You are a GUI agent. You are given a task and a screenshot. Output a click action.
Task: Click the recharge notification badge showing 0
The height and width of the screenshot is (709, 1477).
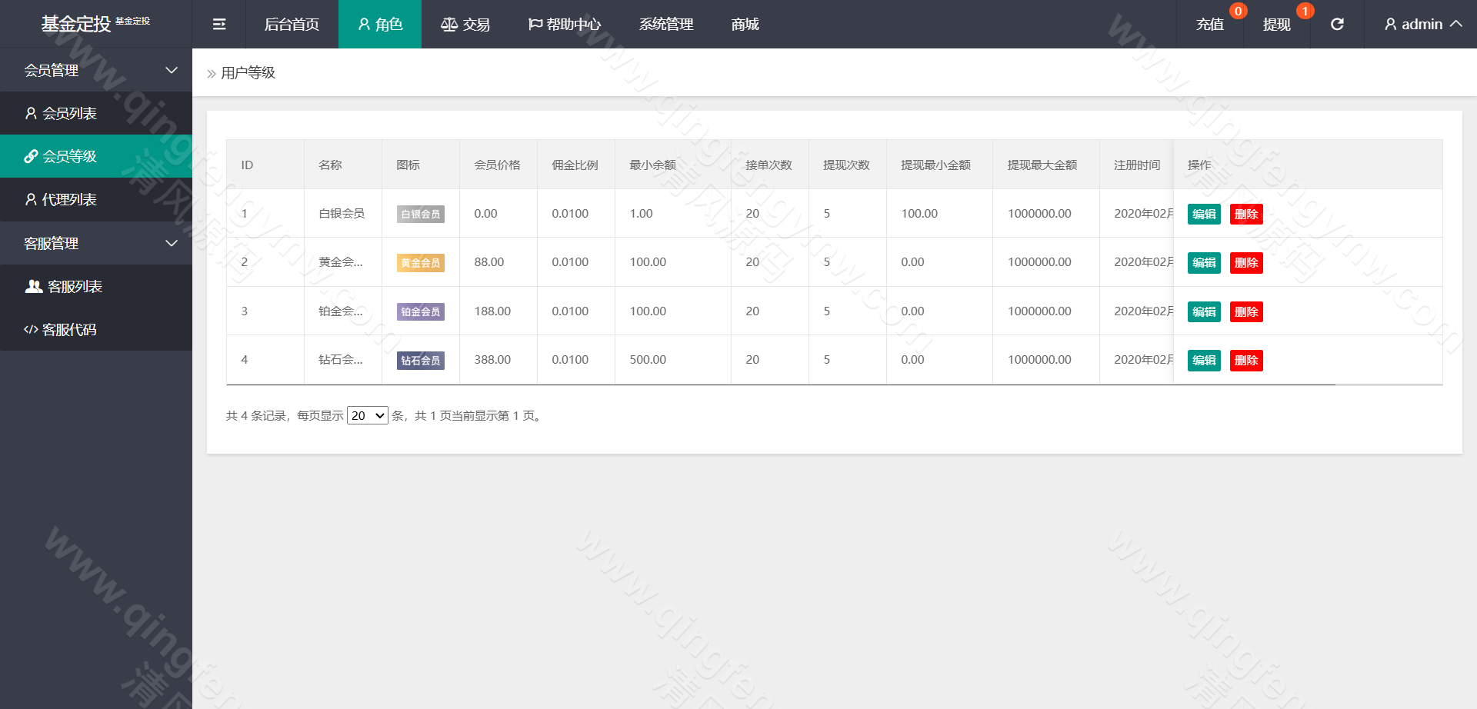point(1238,11)
